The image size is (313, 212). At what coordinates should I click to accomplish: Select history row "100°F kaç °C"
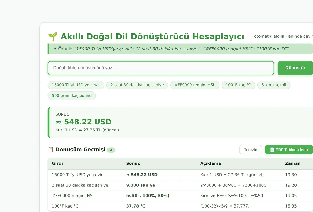click(180, 206)
